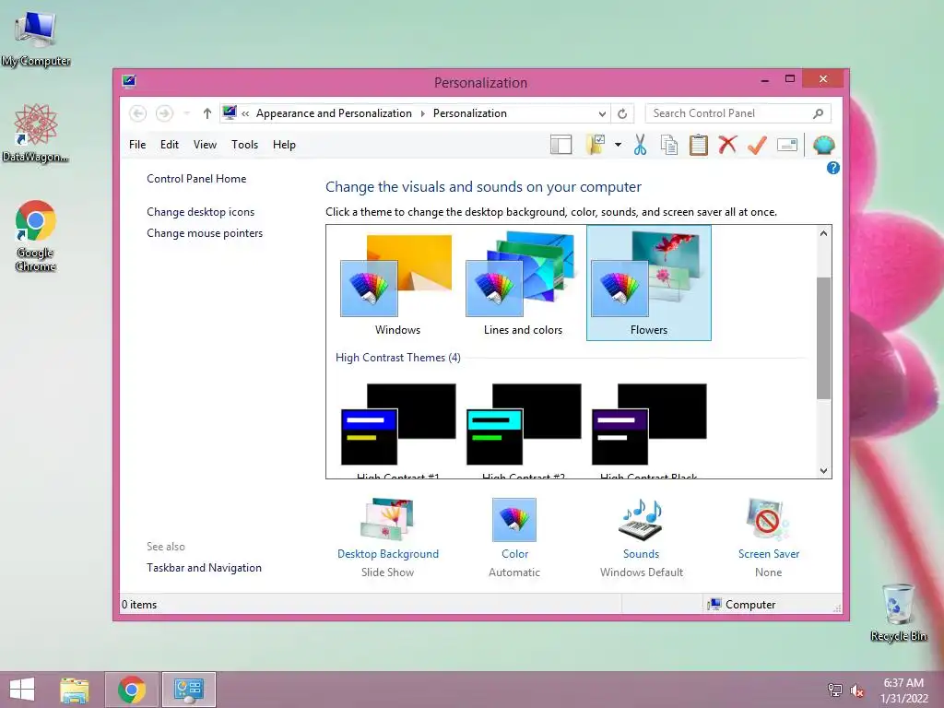The image size is (944, 708).
Task: Open Change mouse pointers link
Action: (x=205, y=233)
